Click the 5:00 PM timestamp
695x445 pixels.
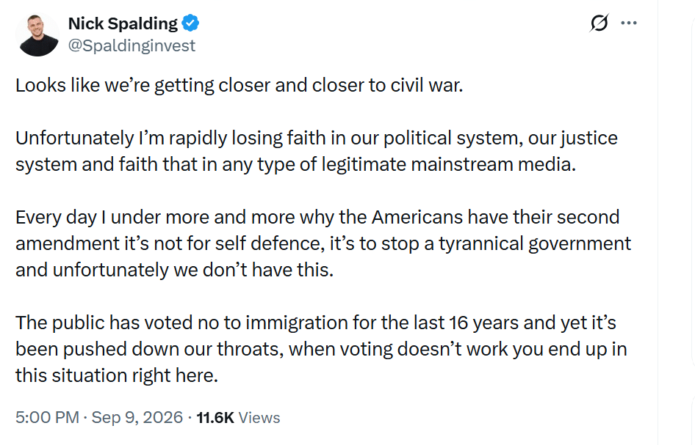click(x=48, y=418)
